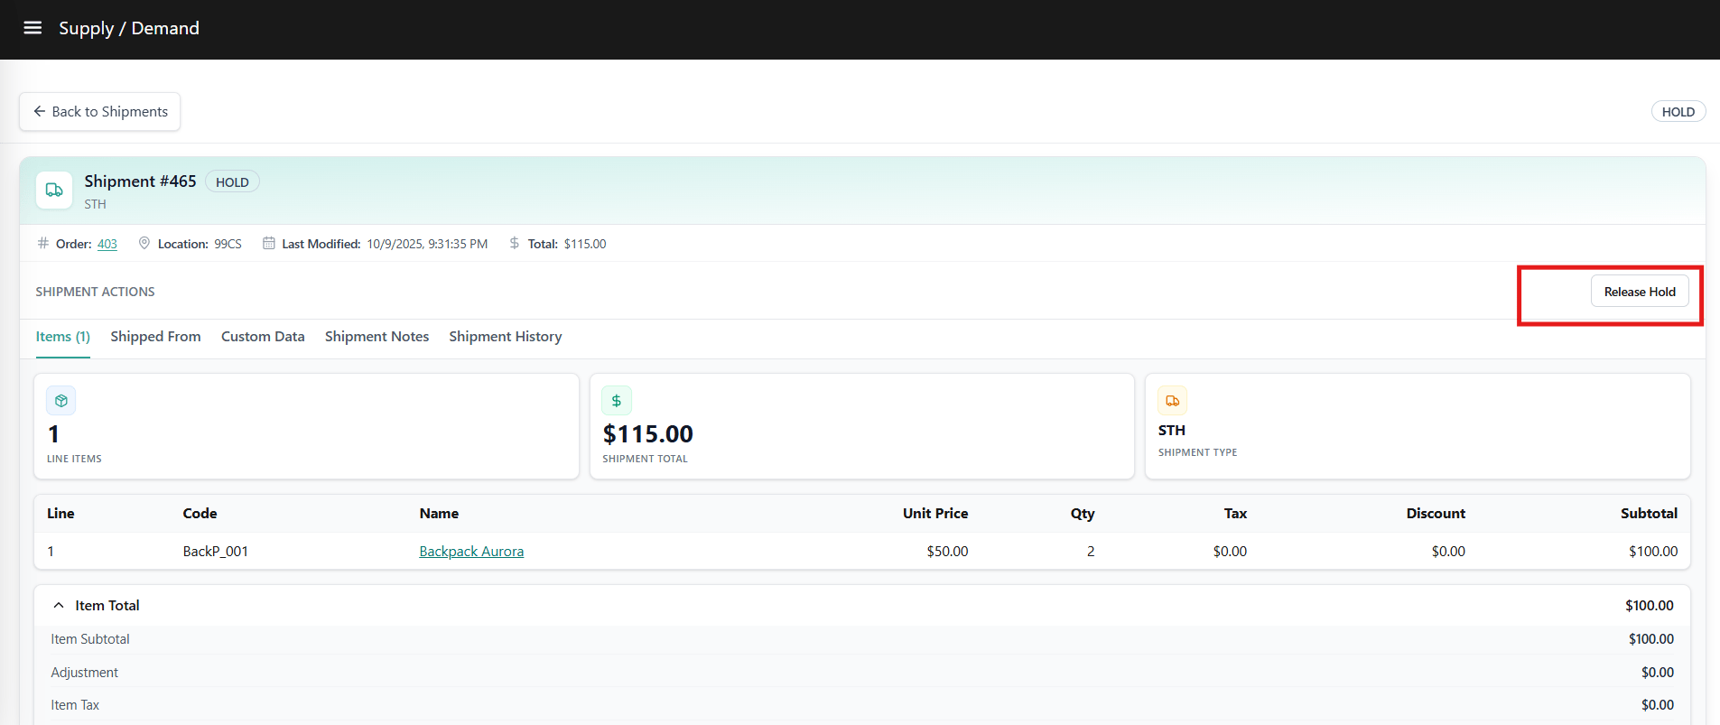
Task: Click the Tax column header
Action: point(1235,514)
